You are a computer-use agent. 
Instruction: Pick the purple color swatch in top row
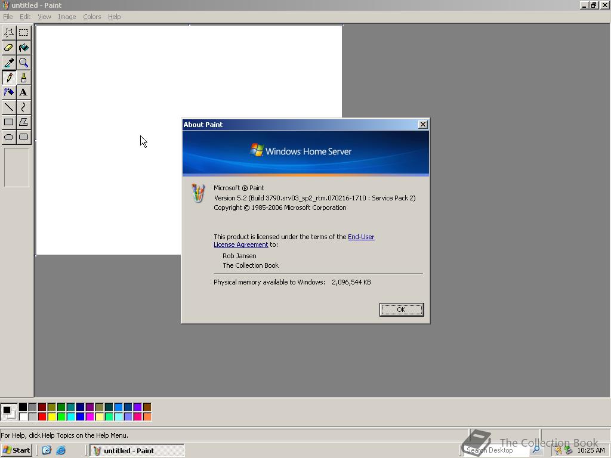(90, 407)
